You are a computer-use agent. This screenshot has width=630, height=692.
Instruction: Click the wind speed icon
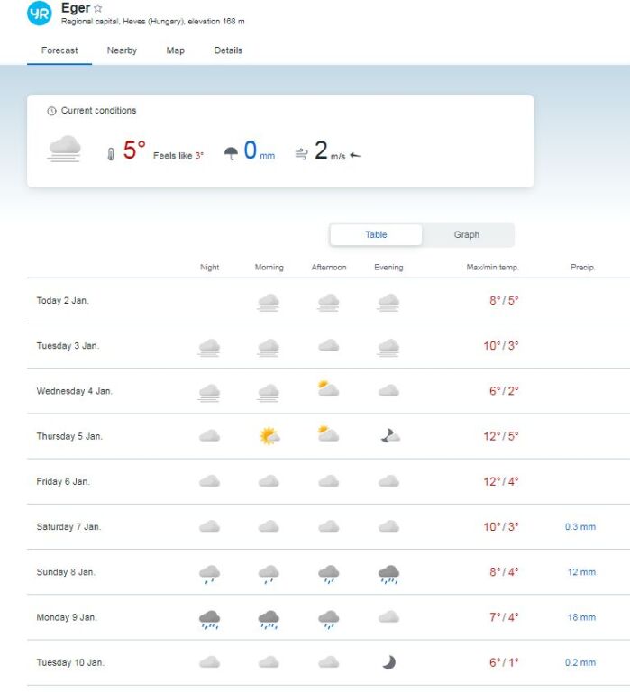[301, 154]
